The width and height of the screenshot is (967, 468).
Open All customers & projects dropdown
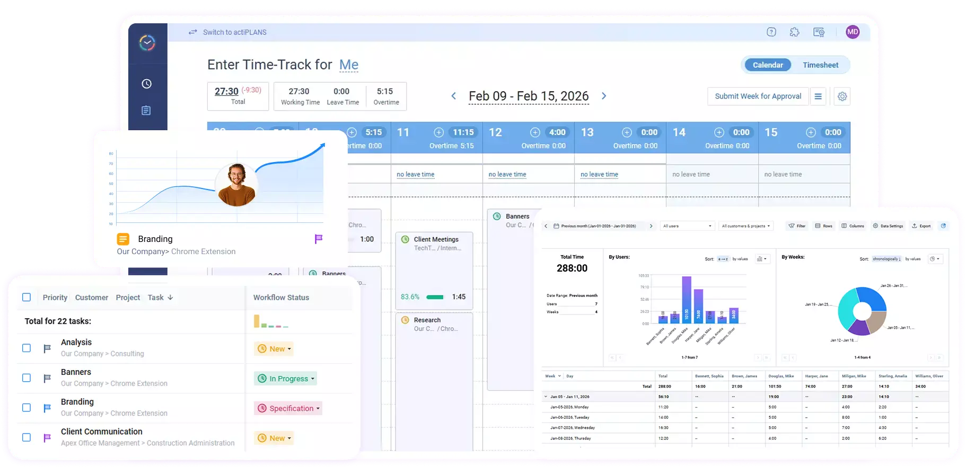[x=746, y=226]
